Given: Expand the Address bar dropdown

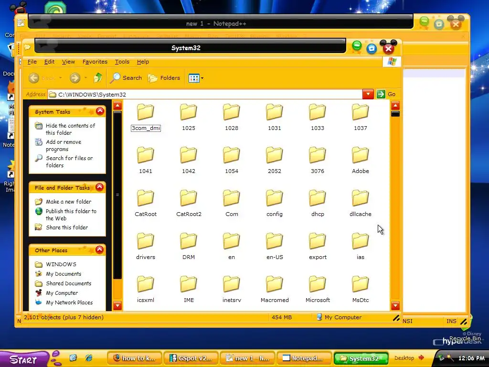Looking at the screenshot, I should point(368,94).
